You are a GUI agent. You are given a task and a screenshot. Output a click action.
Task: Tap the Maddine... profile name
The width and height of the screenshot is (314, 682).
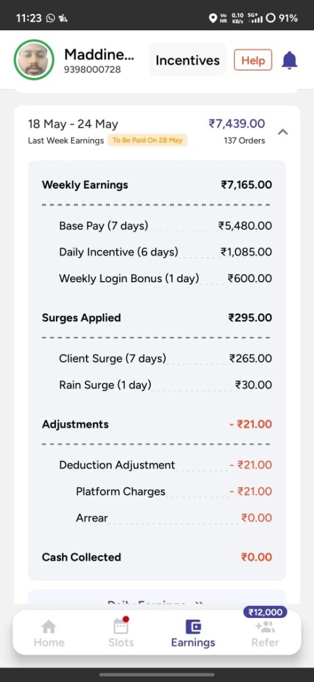99,55
